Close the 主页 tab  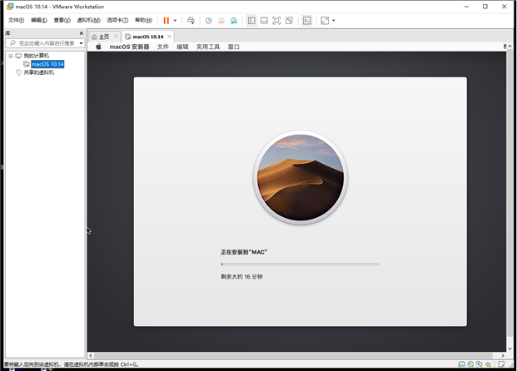pos(116,37)
